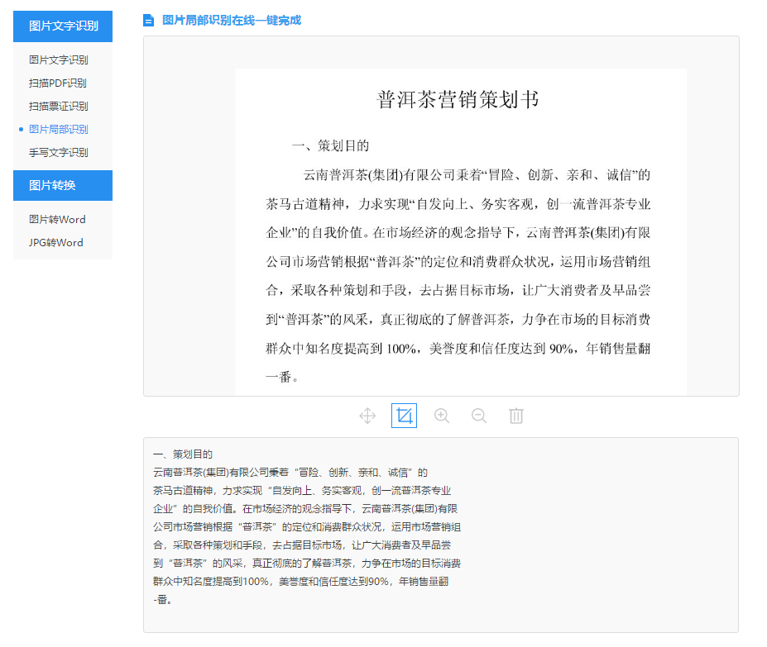Zoom in on the document preview
767x647 pixels.
pos(441,416)
